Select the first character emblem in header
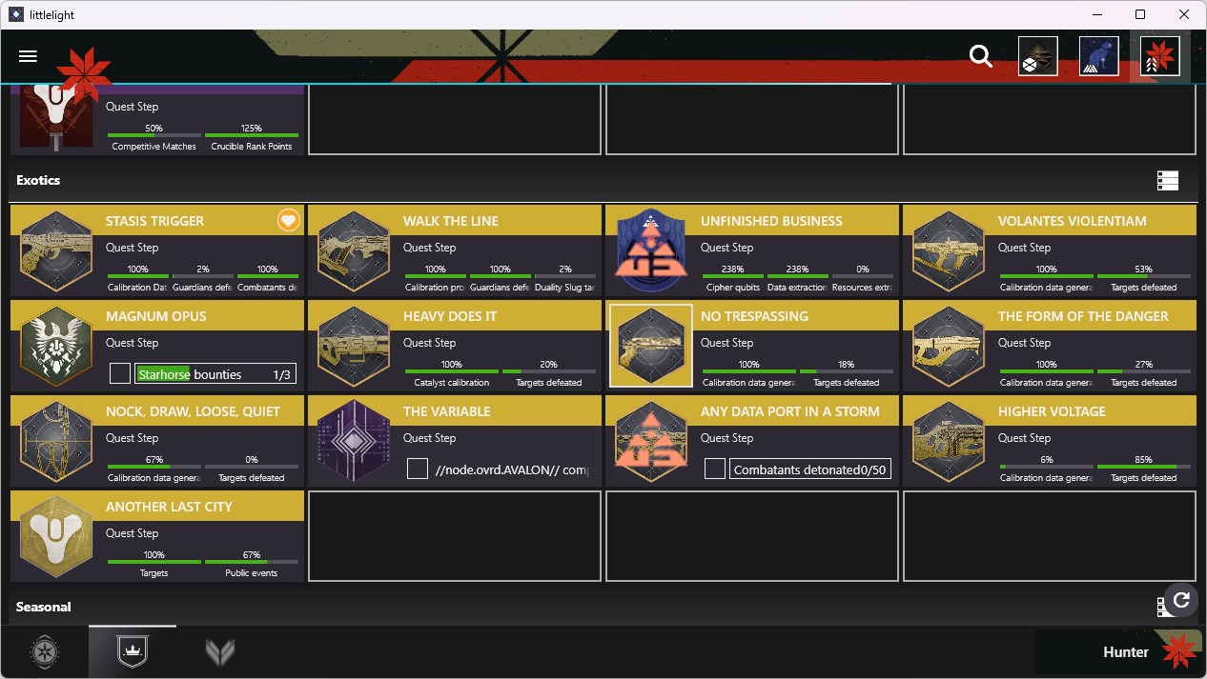 coord(1038,56)
